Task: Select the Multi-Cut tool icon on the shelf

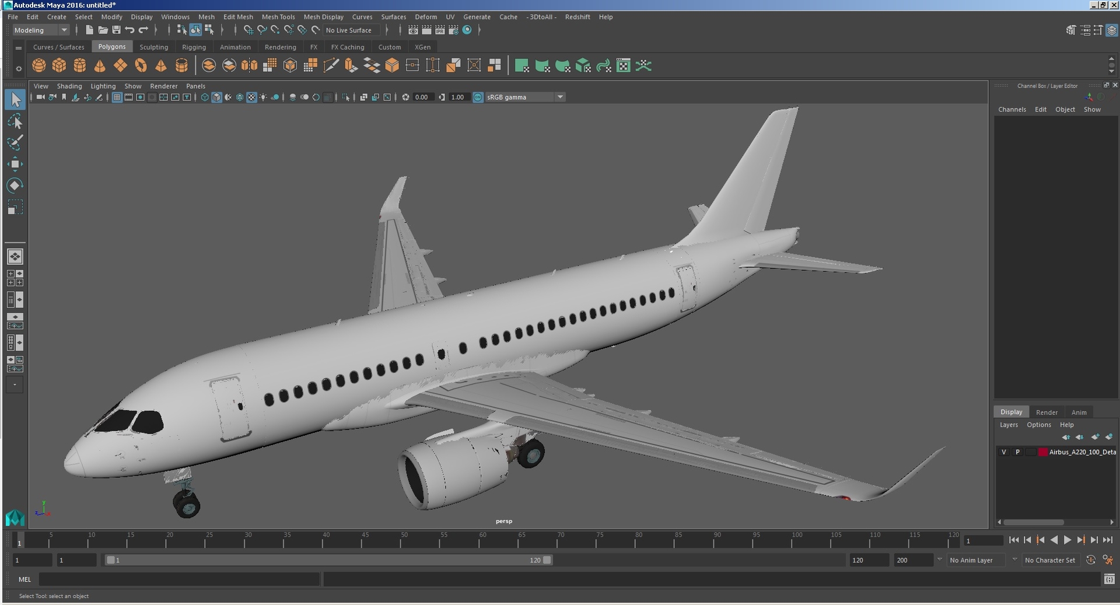Action: pos(331,65)
